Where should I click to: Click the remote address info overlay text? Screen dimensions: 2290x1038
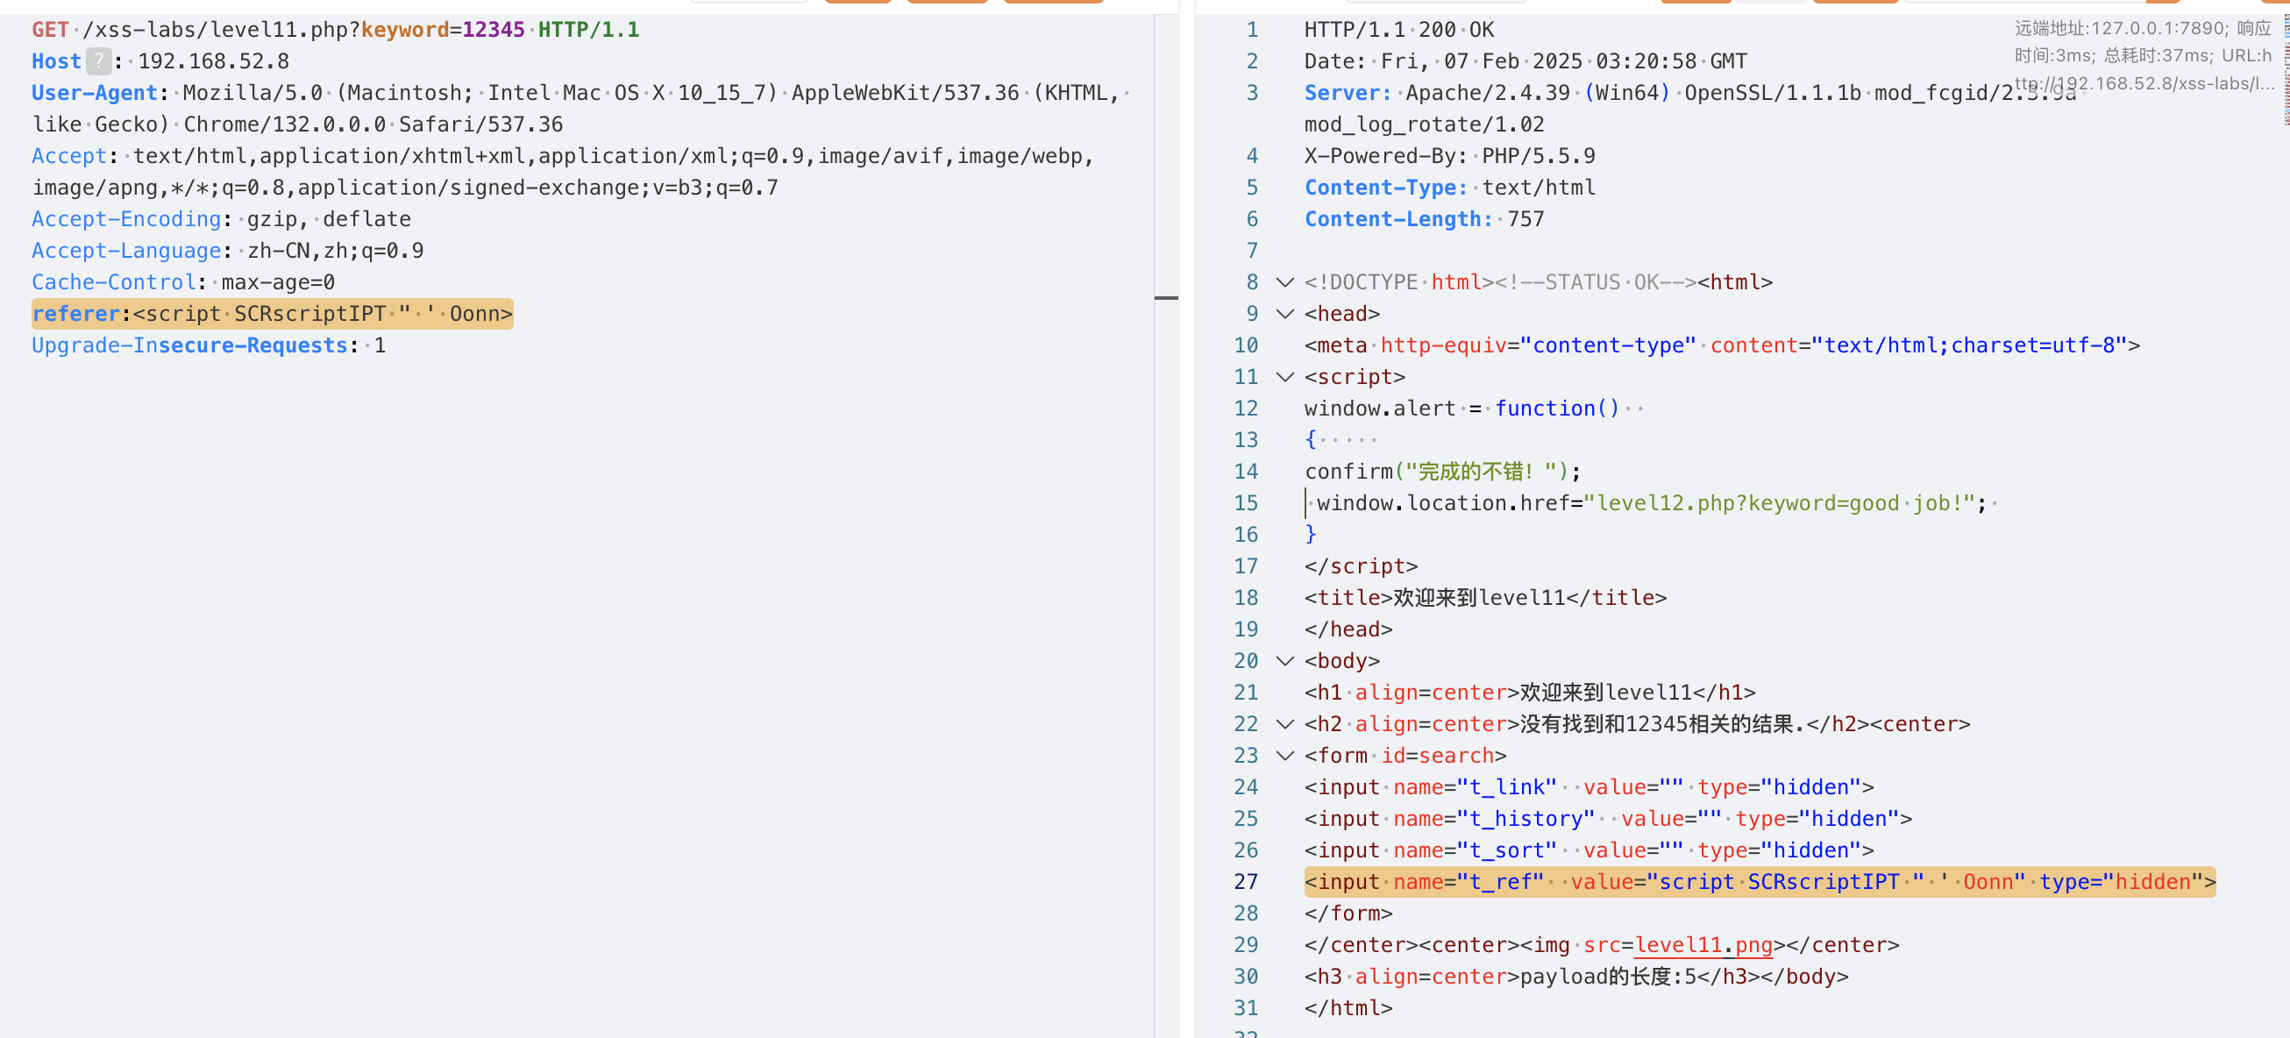2142,55
